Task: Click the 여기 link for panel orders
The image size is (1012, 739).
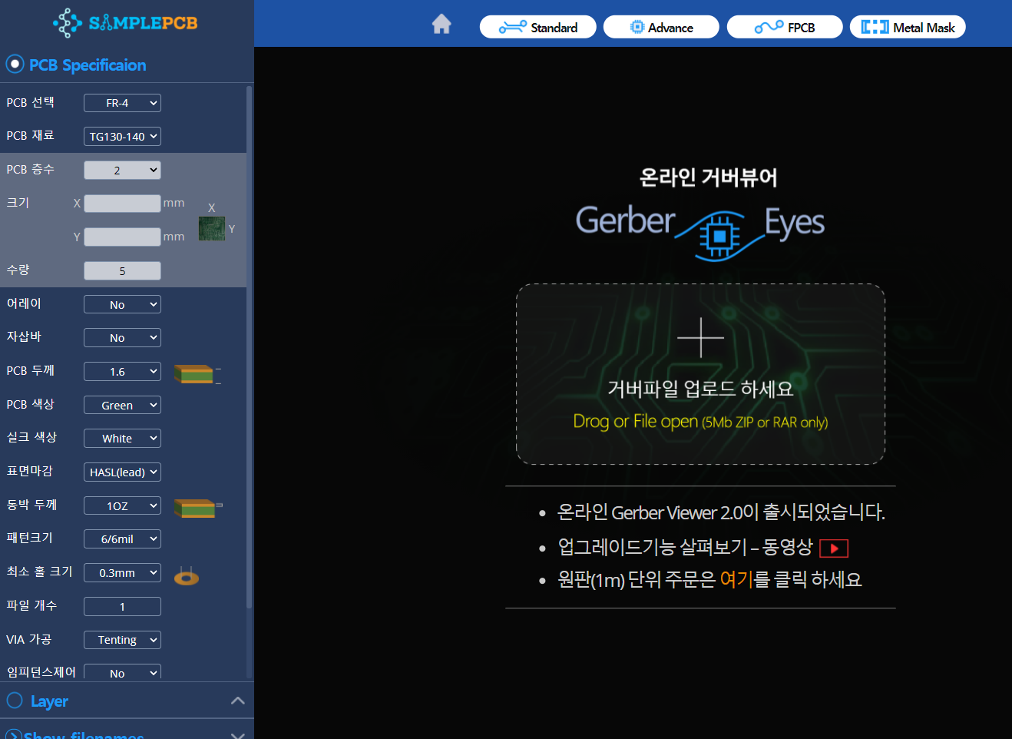Action: click(736, 579)
